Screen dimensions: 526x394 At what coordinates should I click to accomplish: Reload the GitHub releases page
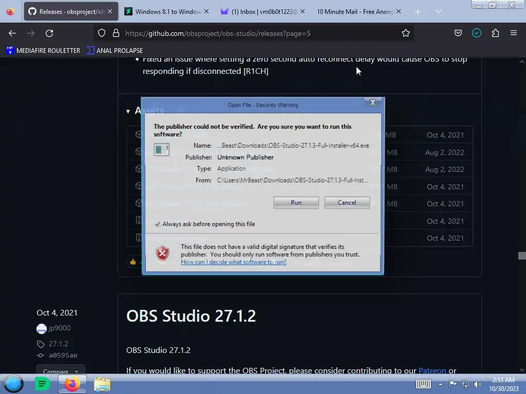point(49,33)
